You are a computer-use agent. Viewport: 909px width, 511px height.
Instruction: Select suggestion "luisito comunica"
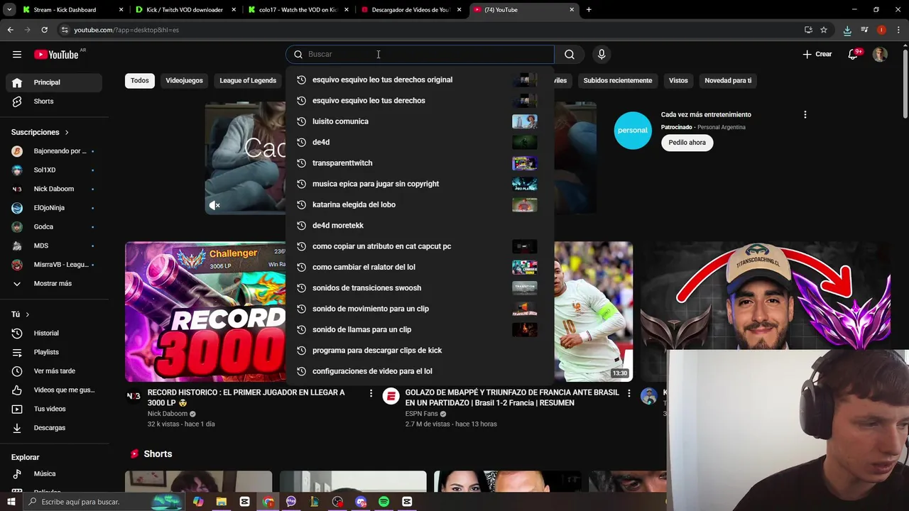(420, 121)
